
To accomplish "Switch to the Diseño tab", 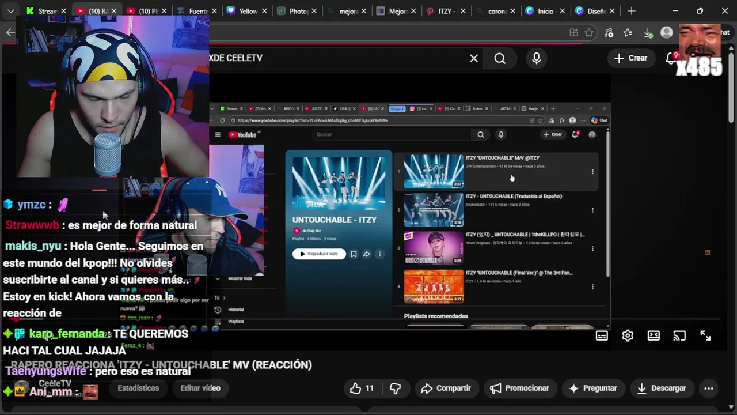I will pos(594,11).
